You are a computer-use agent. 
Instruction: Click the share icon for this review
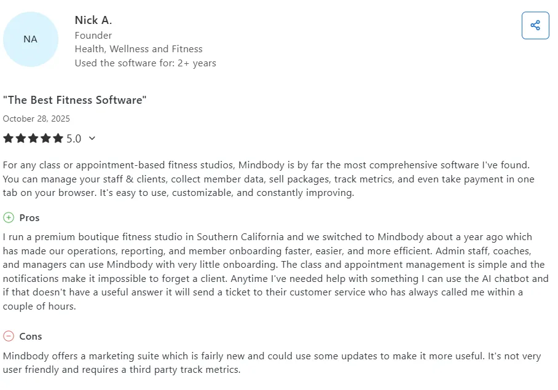point(535,25)
